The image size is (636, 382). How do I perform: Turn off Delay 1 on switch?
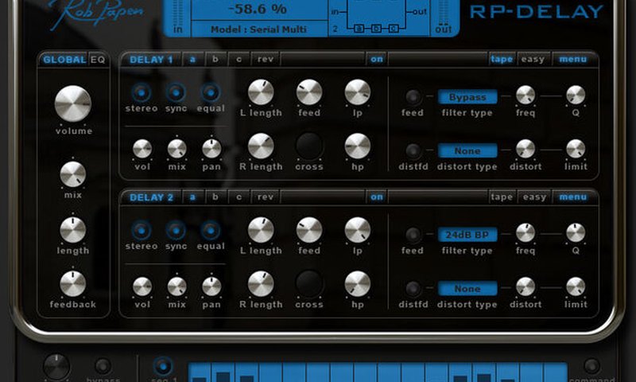(376, 59)
